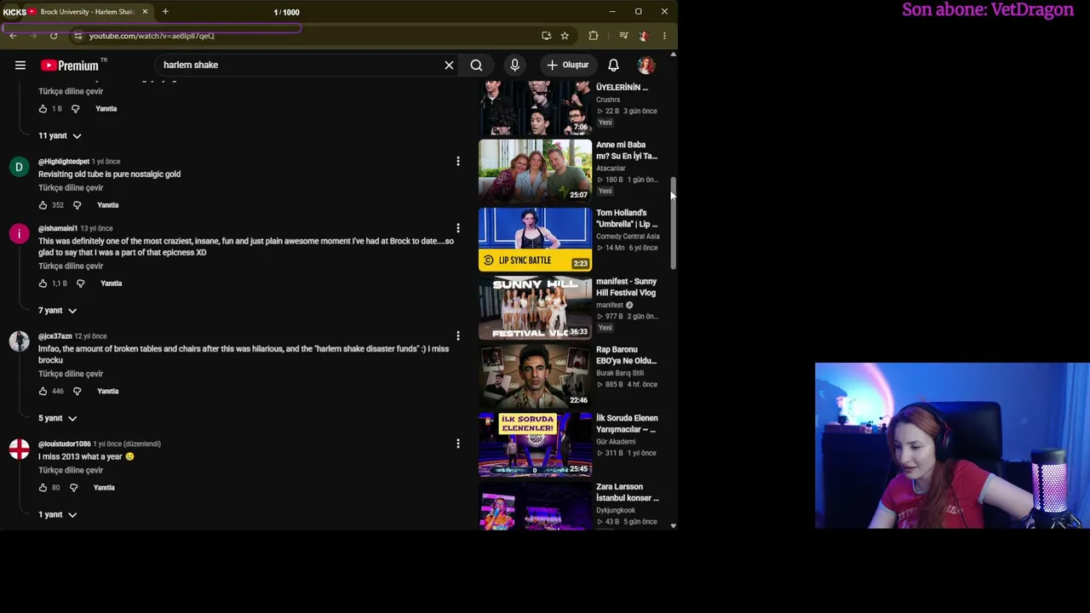Image resolution: width=1090 pixels, height=613 pixels.
Task: Visit the Burak Barış Still channel
Action: click(x=620, y=373)
